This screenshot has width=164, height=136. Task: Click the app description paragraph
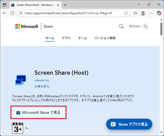tap(73, 98)
